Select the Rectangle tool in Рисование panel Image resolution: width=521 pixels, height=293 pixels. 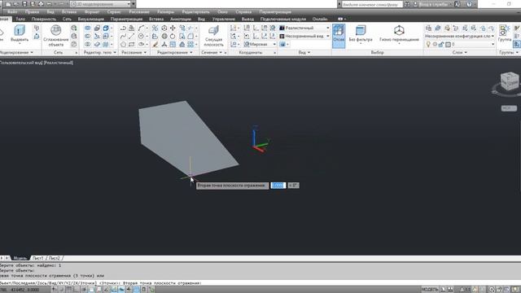[x=132, y=44]
